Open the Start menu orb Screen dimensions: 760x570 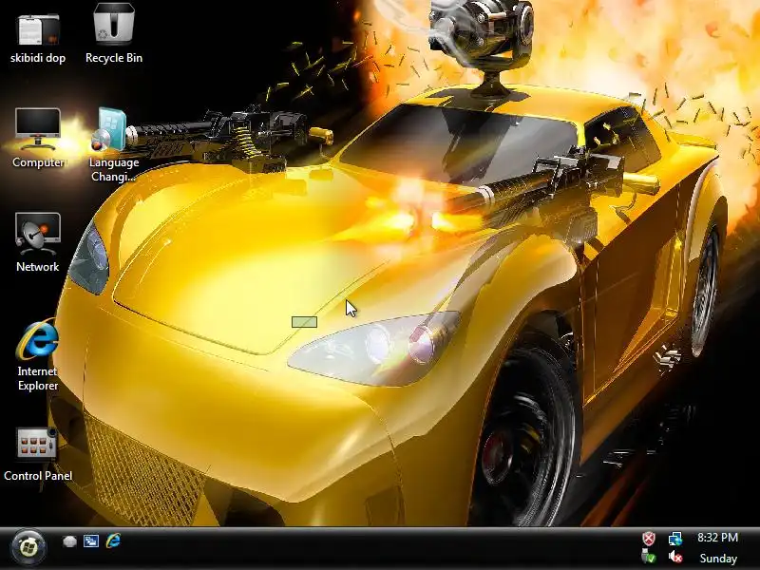[x=28, y=548]
